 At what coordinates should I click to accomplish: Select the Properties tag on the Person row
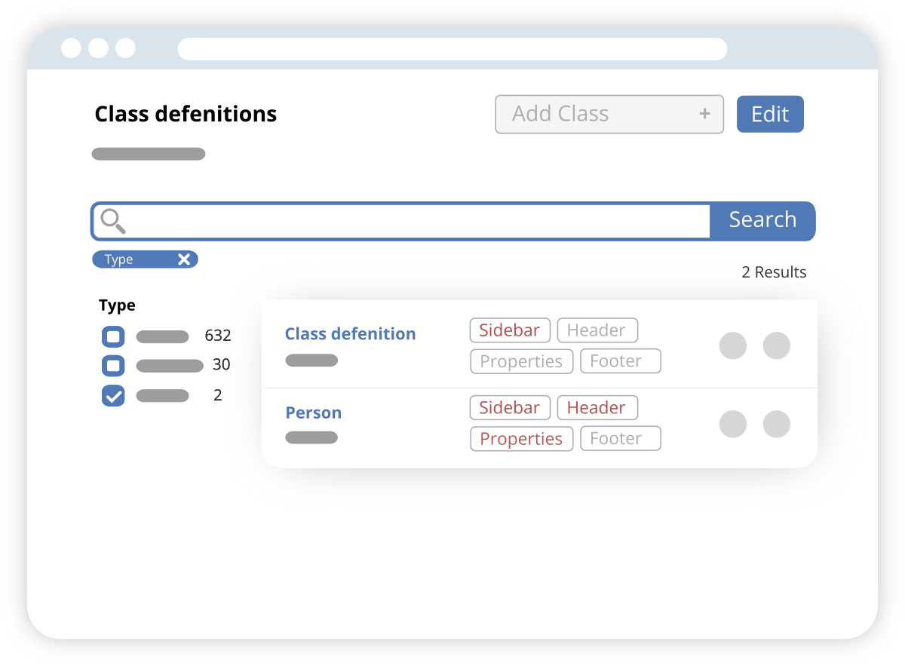521,438
